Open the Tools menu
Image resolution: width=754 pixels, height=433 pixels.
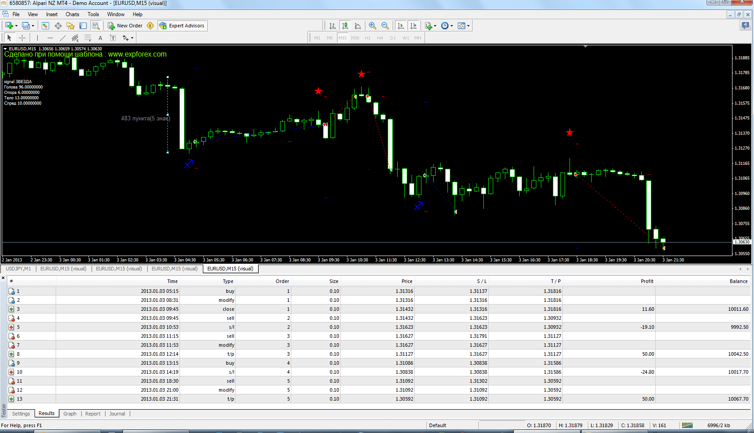[93, 14]
